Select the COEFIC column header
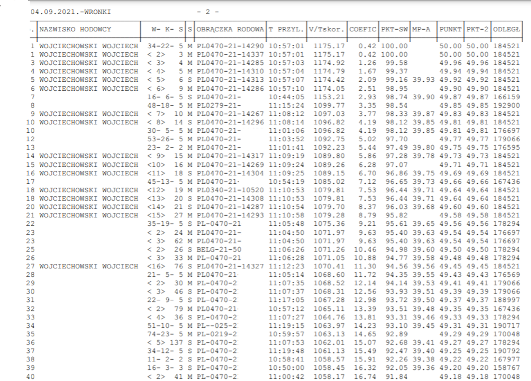The width and height of the screenshot is (531, 381). (x=363, y=28)
